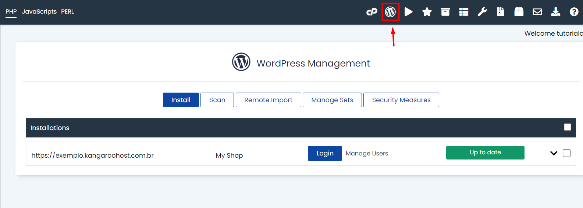Image resolution: width=583 pixels, height=208 pixels.
Task: Click the Install button
Action: 181,100
